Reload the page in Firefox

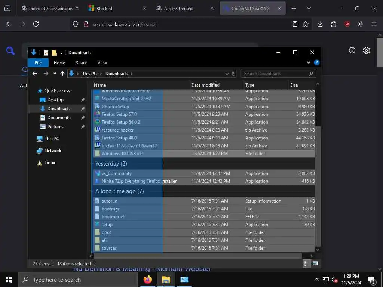tap(36, 24)
